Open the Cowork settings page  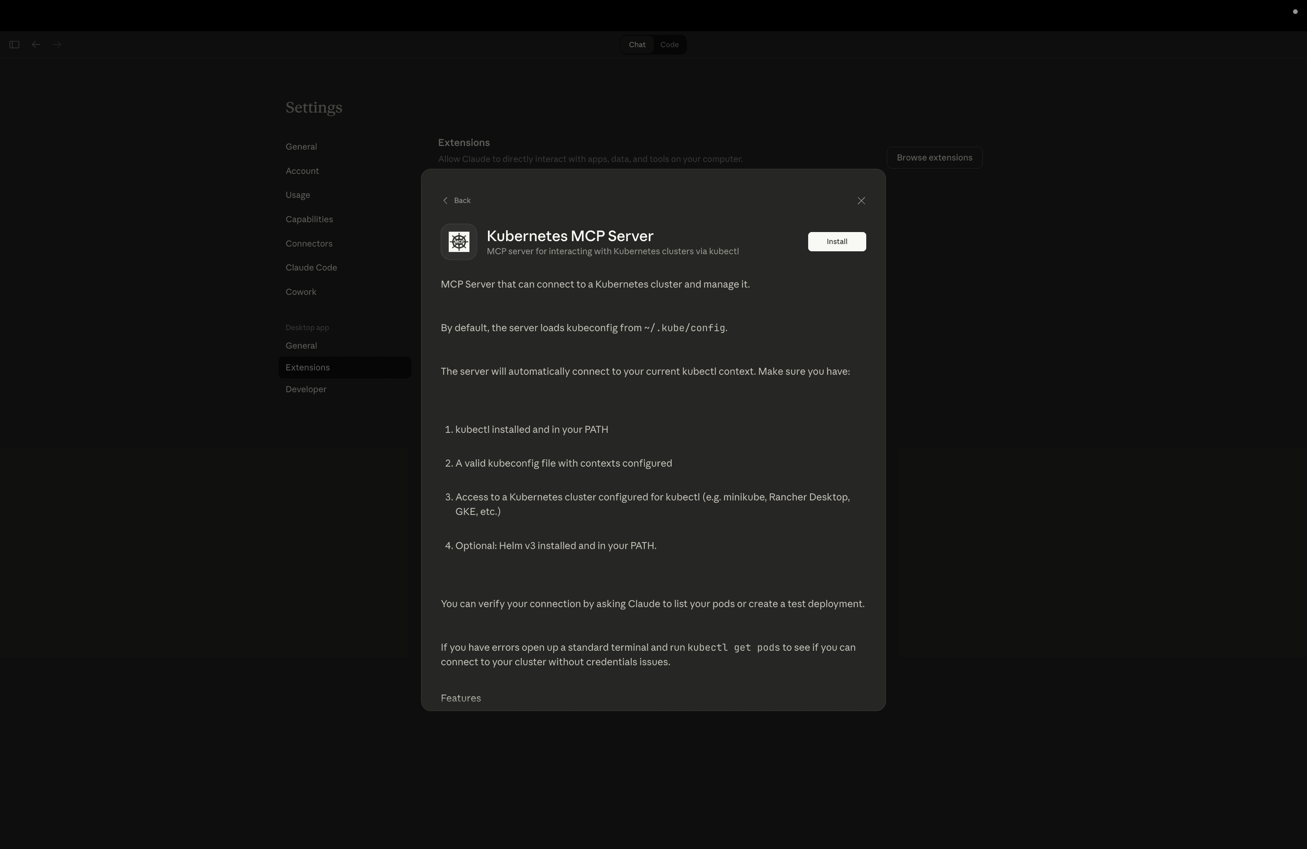301,292
